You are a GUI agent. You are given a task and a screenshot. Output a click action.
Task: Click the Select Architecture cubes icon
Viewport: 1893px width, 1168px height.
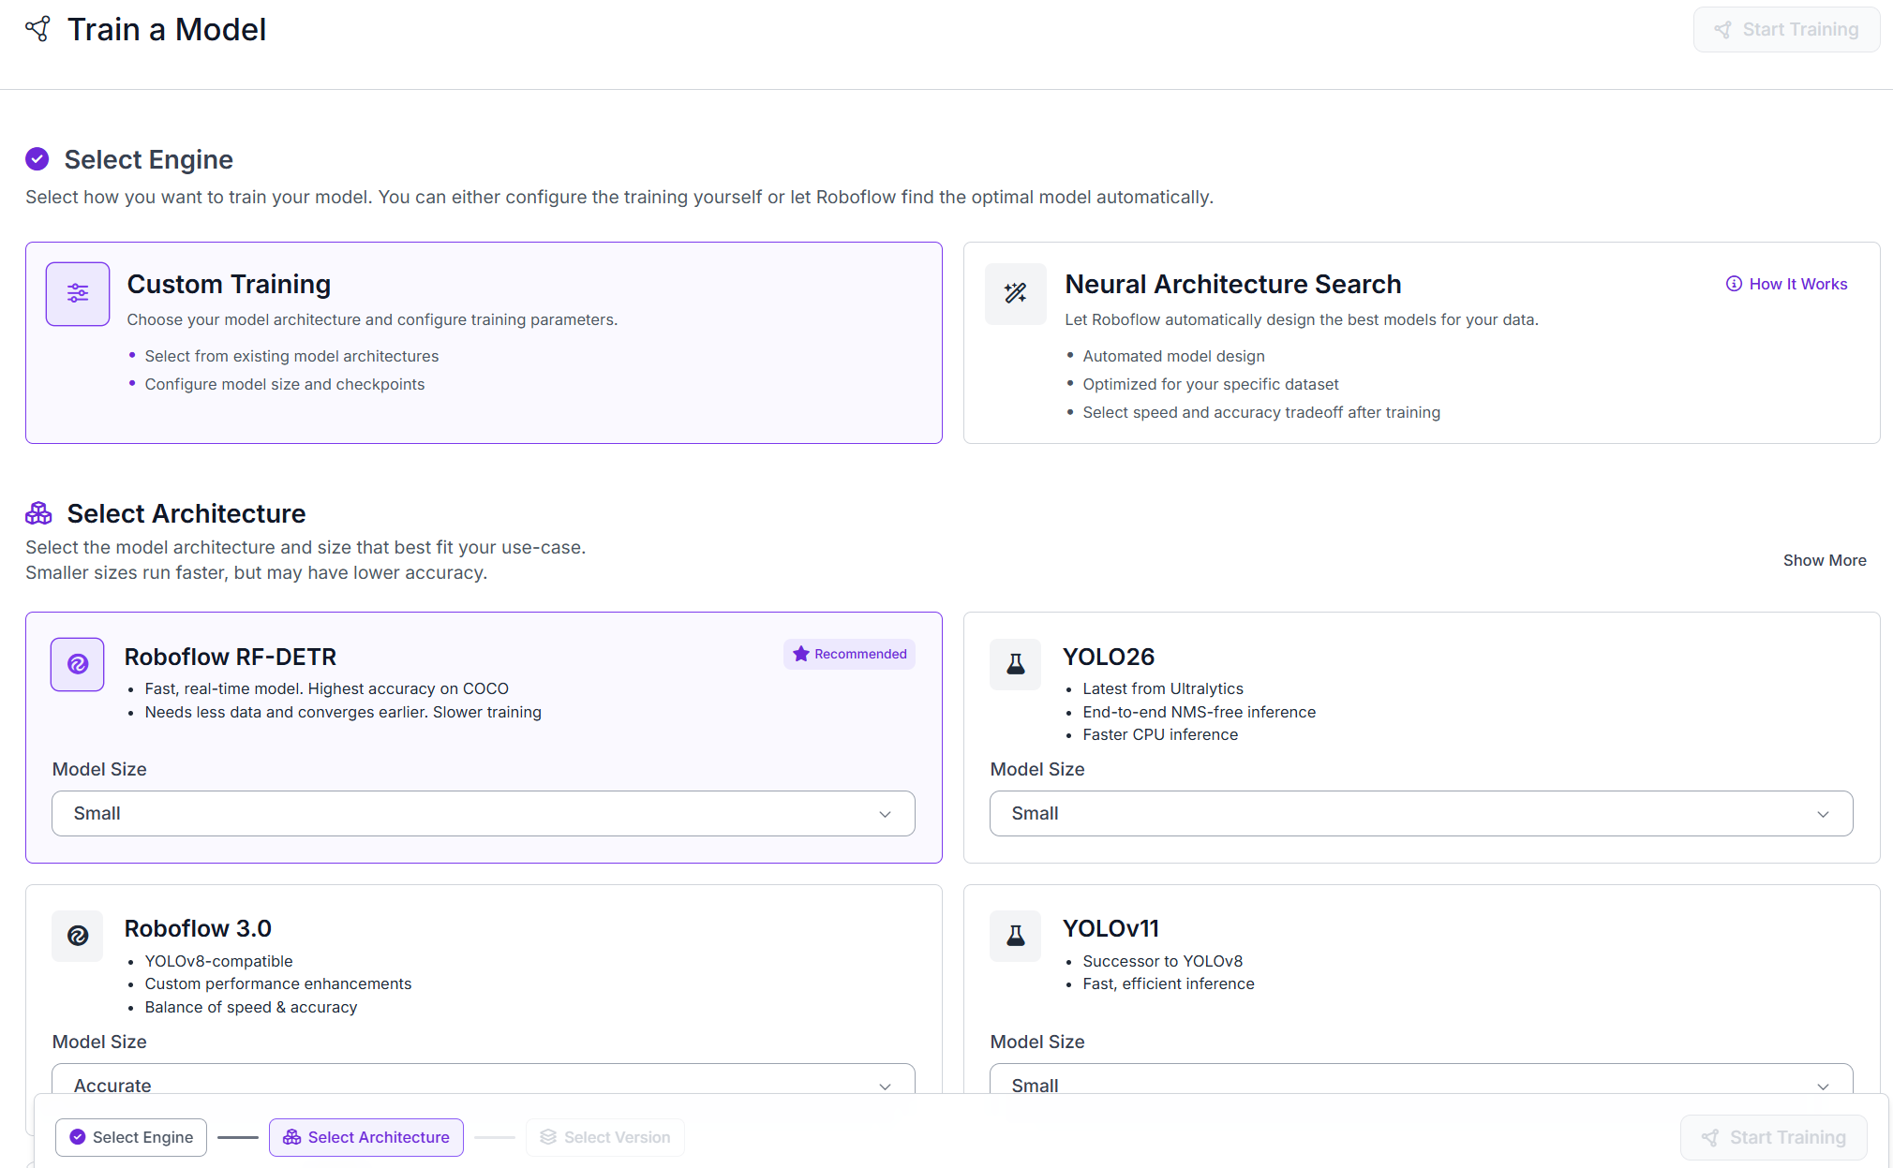pos(38,513)
